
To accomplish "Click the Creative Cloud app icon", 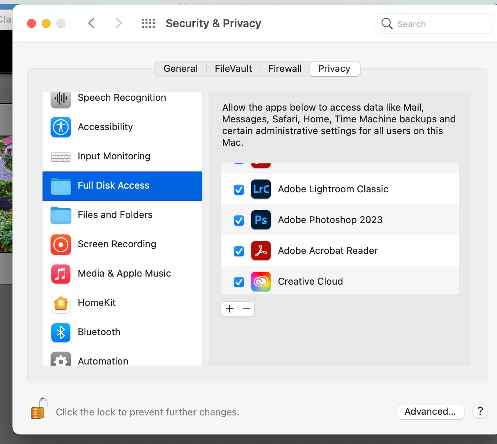I will 261,281.
